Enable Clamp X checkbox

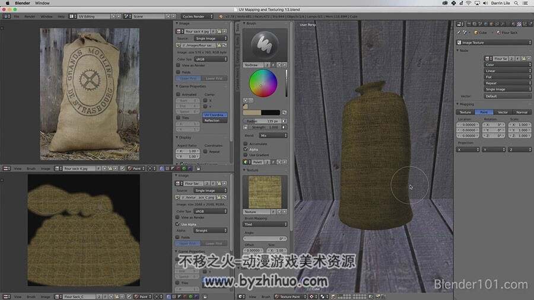[x=205, y=100]
